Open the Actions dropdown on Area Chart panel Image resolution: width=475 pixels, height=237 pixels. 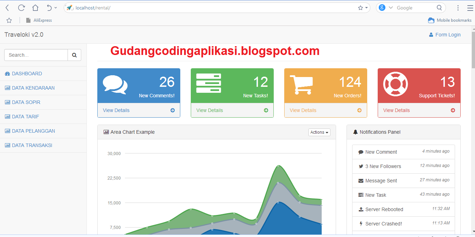click(319, 132)
